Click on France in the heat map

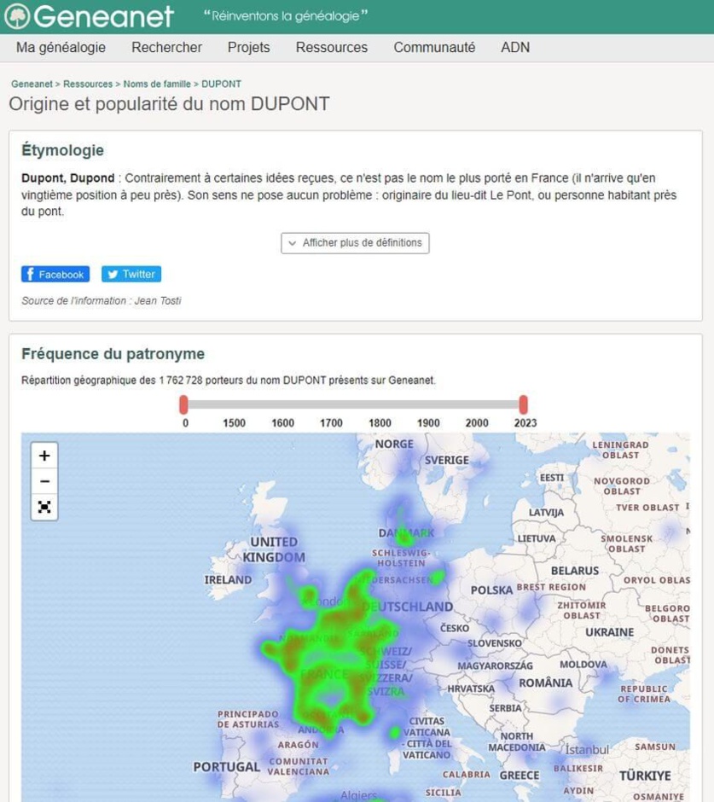324,673
